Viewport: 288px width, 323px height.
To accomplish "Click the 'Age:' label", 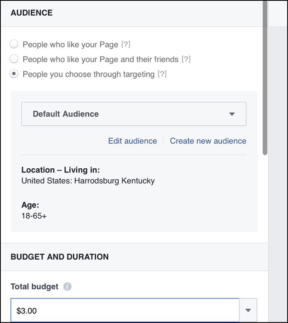I will click(x=30, y=205).
